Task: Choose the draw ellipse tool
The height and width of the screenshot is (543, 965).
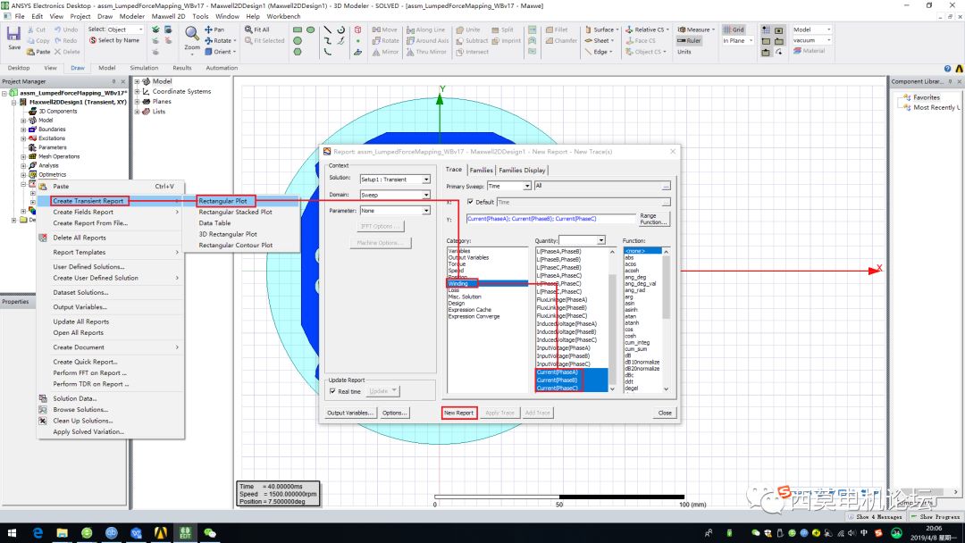Action: [311, 29]
